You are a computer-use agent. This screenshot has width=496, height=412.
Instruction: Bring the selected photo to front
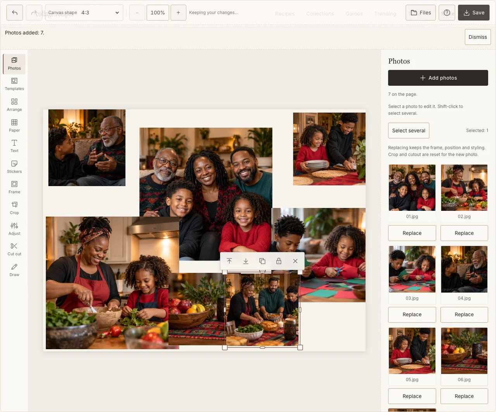(x=229, y=261)
